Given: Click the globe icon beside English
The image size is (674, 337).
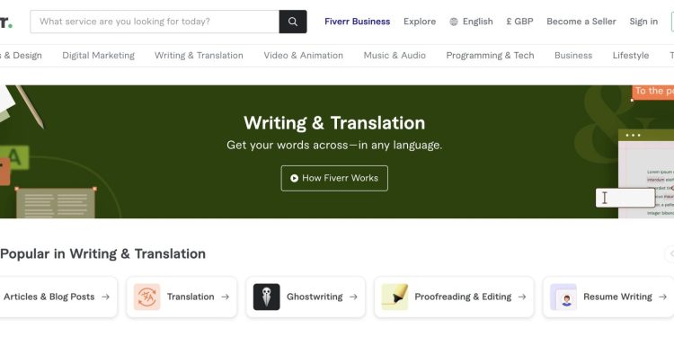Looking at the screenshot, I should [x=454, y=22].
